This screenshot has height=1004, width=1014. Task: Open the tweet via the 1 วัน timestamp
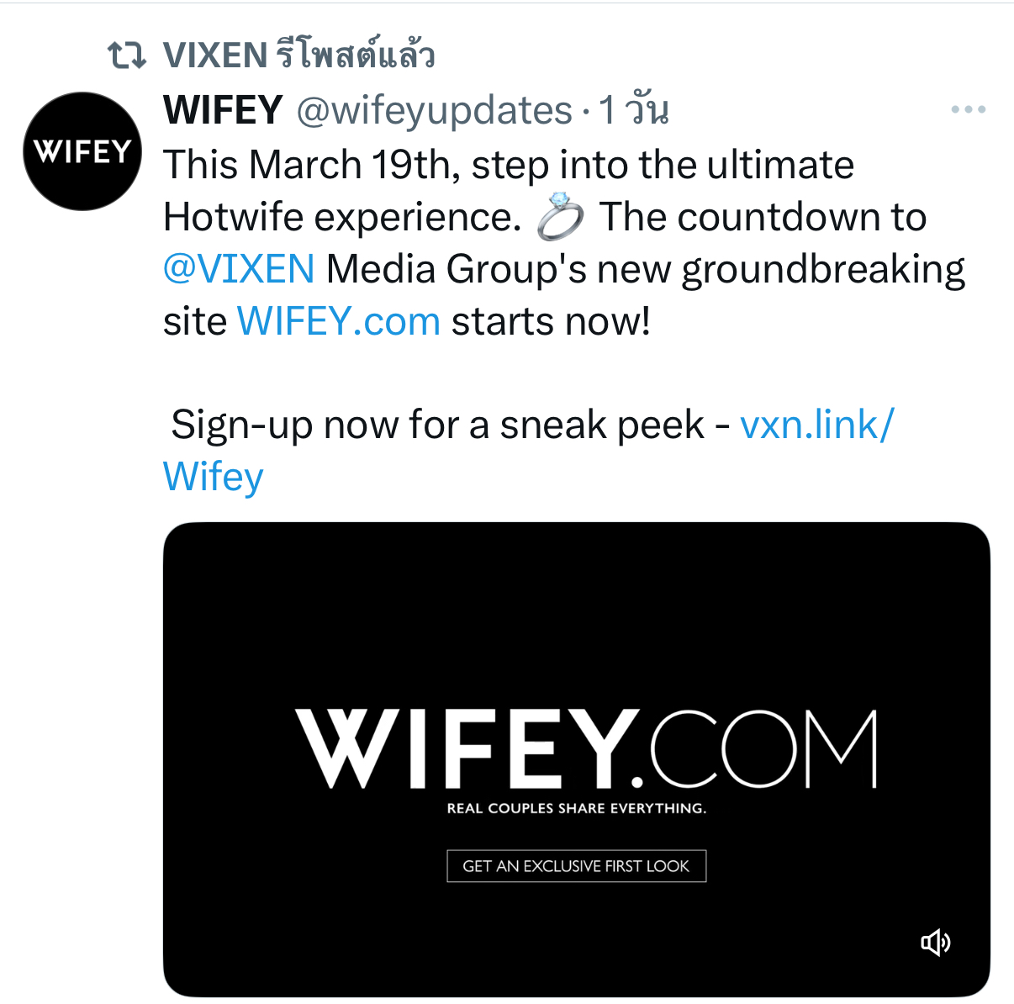[x=633, y=110]
